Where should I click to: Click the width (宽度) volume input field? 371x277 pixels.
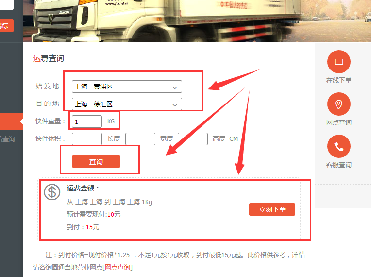click(x=140, y=138)
